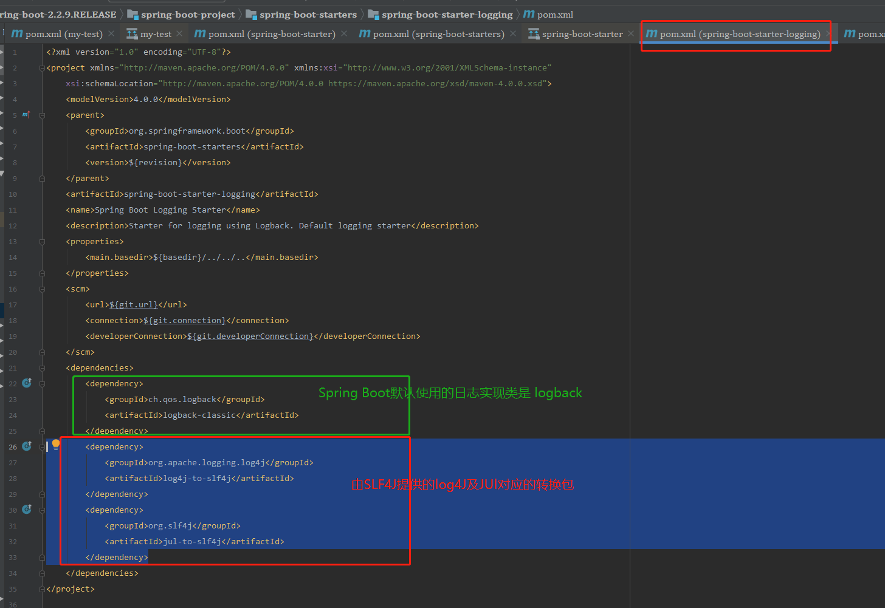Switch to pom.xml (my-test) tab

(x=64, y=34)
